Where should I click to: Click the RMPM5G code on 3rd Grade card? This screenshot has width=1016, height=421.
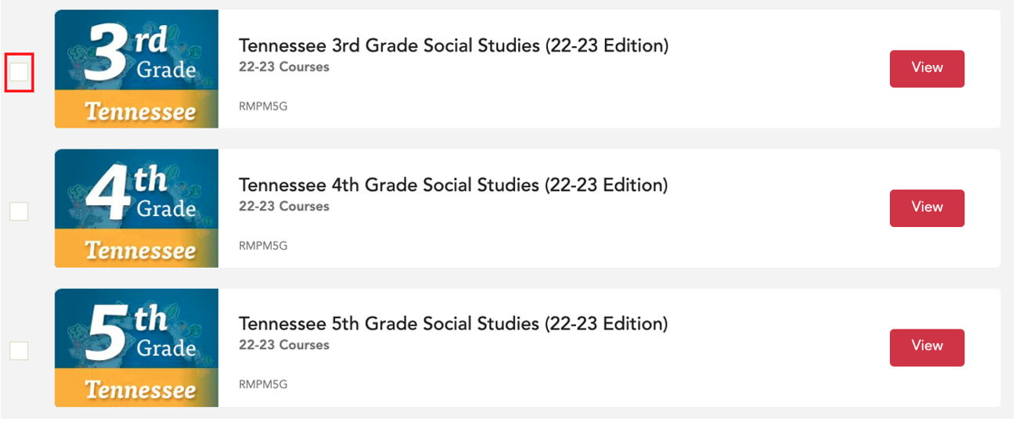(263, 106)
